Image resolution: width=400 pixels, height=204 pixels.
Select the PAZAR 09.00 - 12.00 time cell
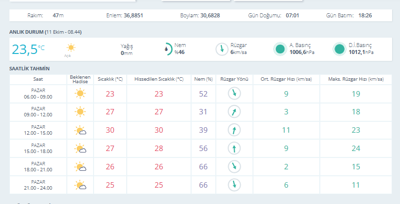pyautogui.click(x=38, y=112)
